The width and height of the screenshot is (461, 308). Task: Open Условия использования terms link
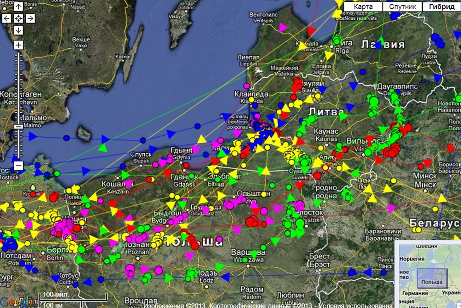pyautogui.click(x=356, y=305)
